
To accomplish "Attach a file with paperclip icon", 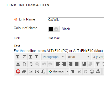I will point(24,71).
